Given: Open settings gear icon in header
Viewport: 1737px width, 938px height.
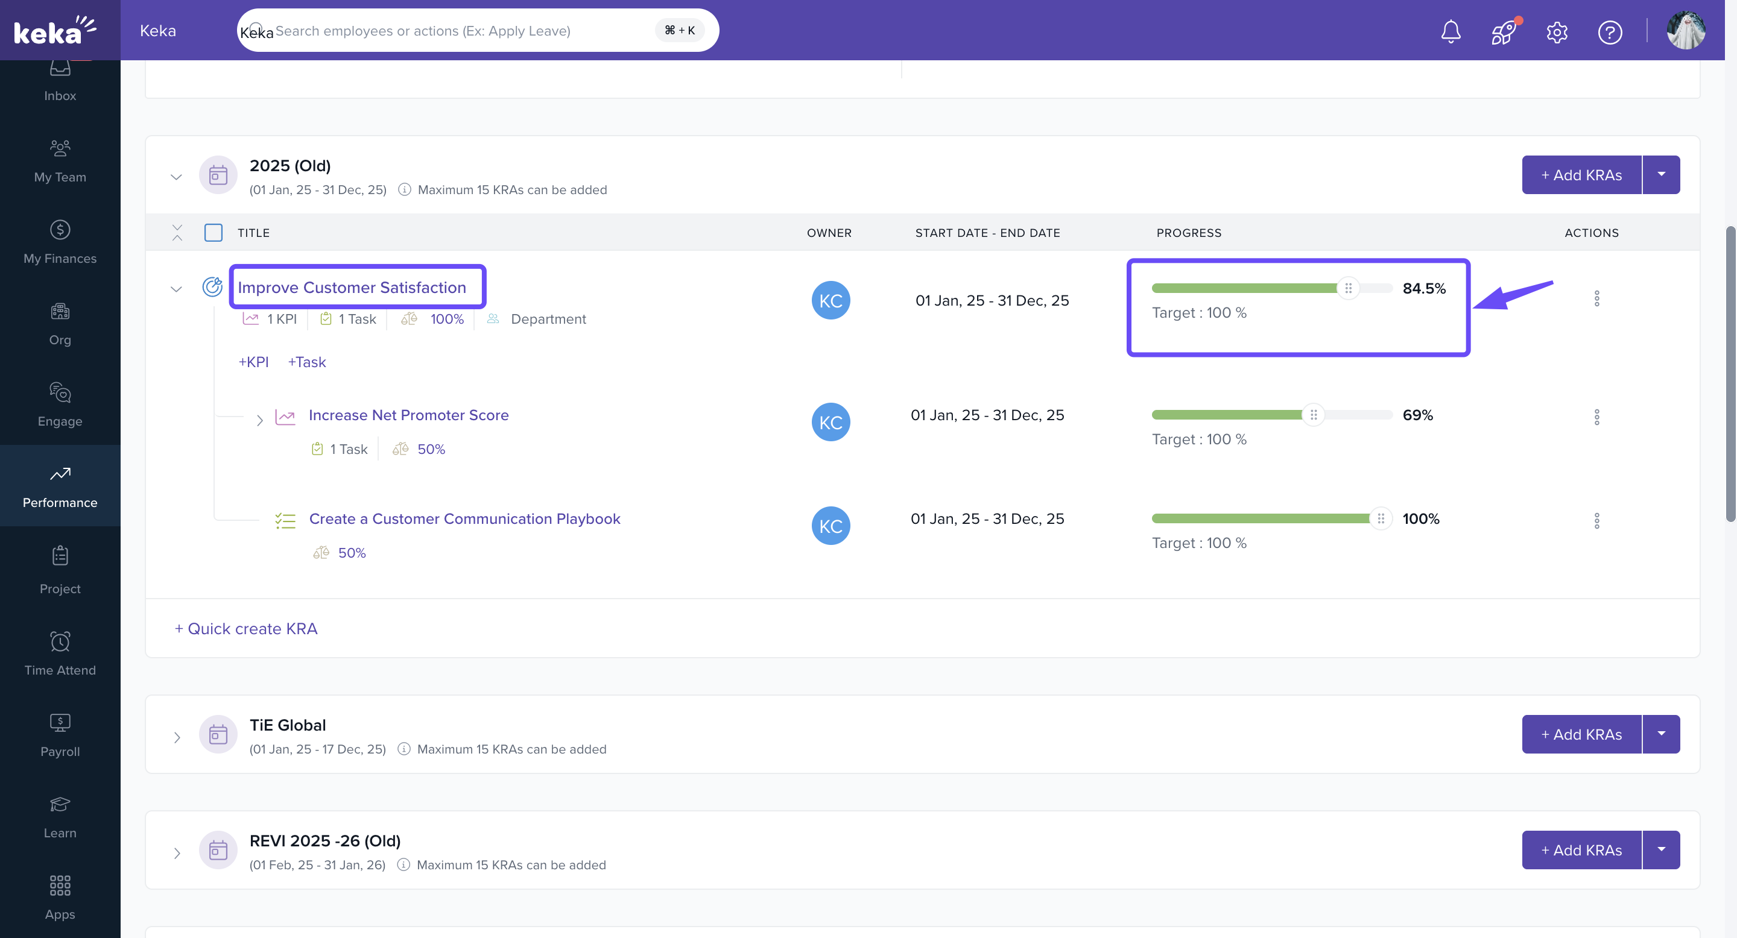Looking at the screenshot, I should click(1556, 32).
